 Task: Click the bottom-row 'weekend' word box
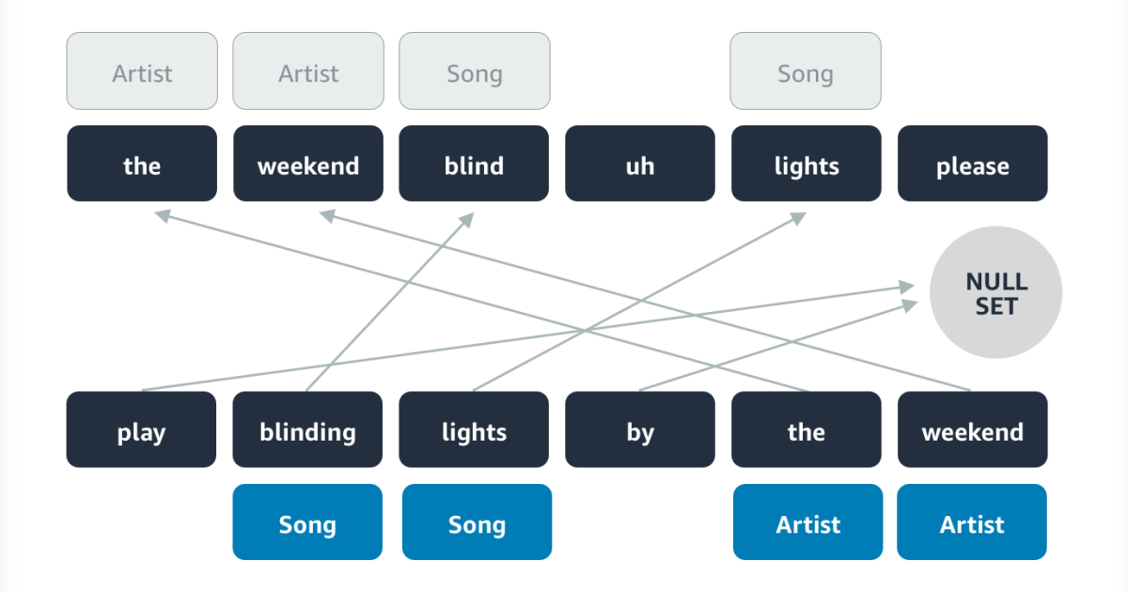tap(973, 429)
